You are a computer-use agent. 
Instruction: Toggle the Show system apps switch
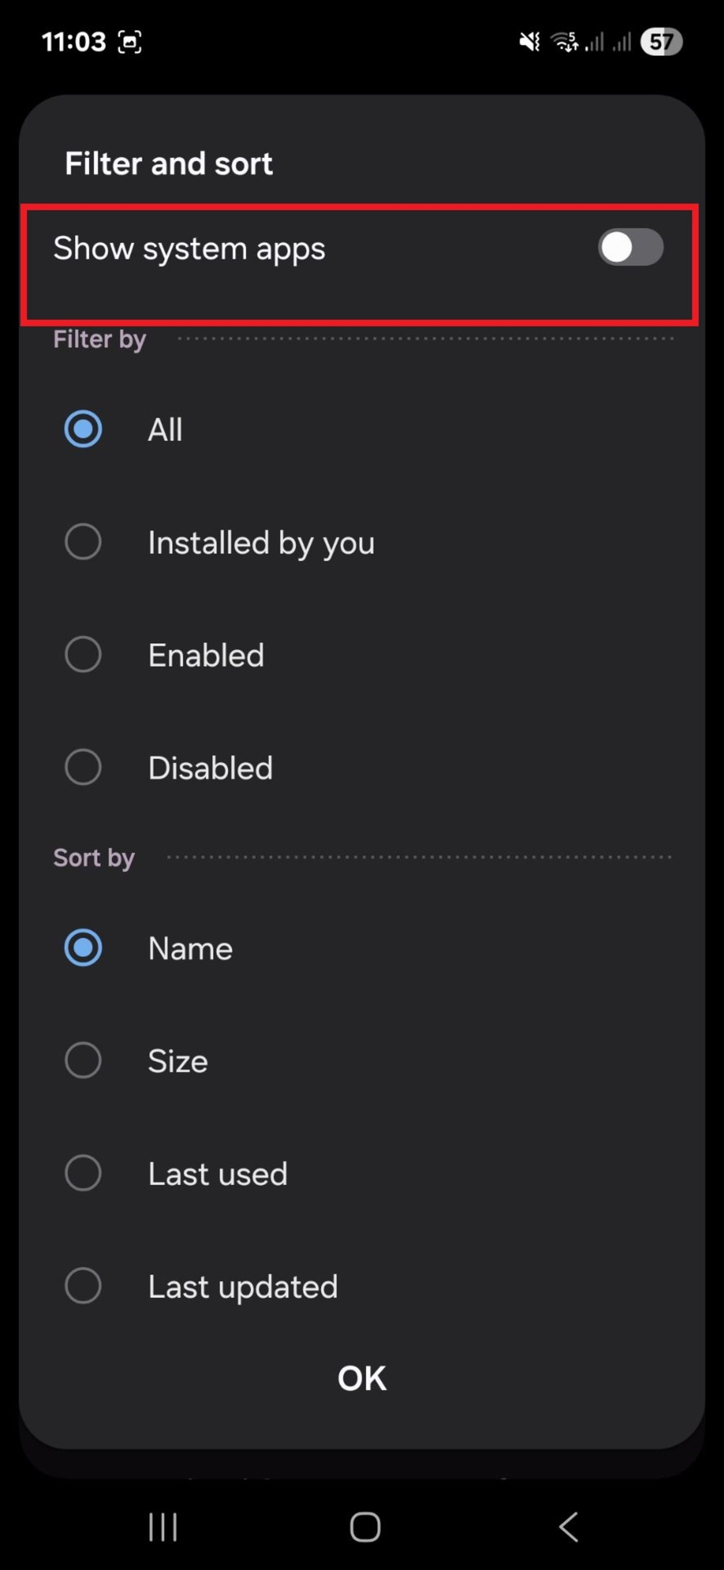click(630, 248)
